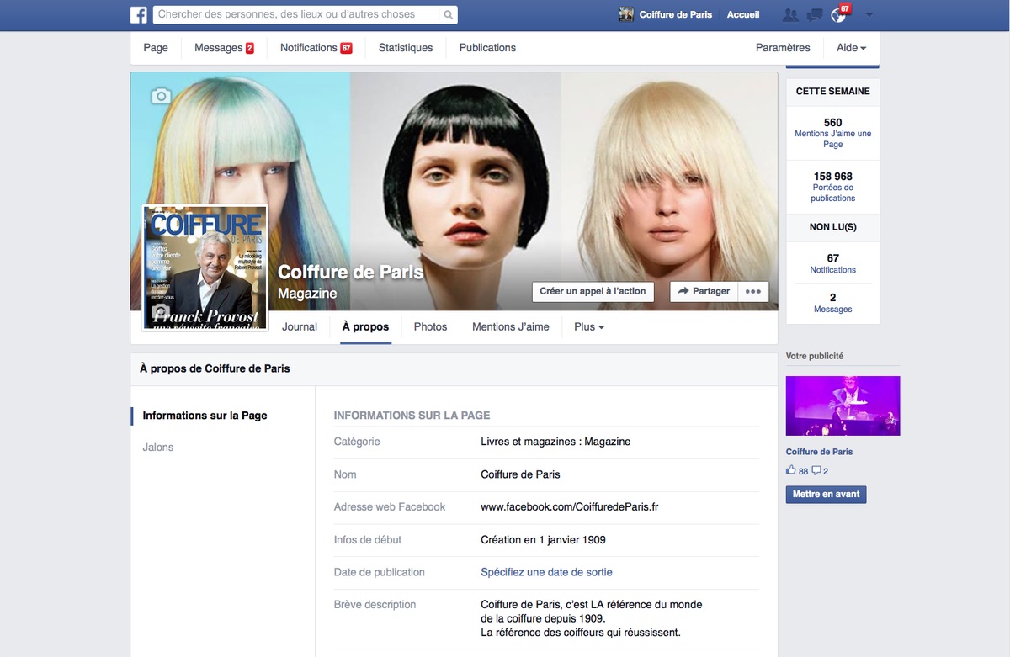Expand the Aide dropdown
The image size is (1010, 657).
click(x=851, y=48)
